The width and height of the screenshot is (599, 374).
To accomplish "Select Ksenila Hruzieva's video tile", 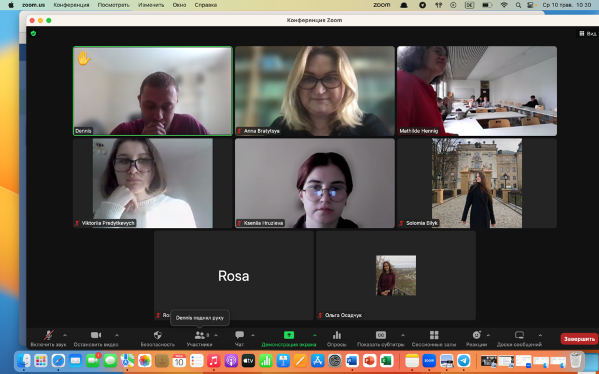I will 315,183.
